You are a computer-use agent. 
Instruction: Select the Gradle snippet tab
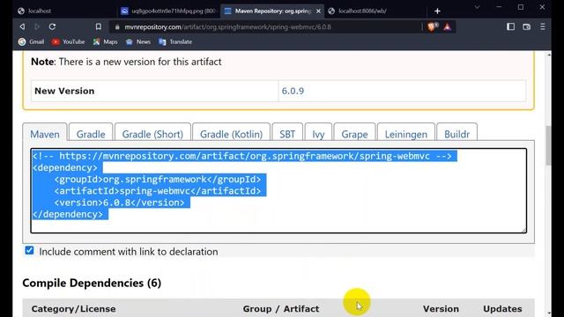click(91, 134)
